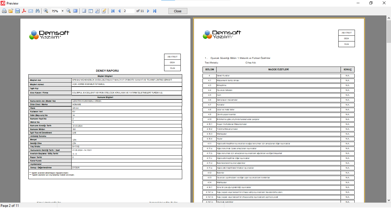Click the '6+YAŞ' age group value
This screenshot has width=391, height=208.
coord(76,146)
